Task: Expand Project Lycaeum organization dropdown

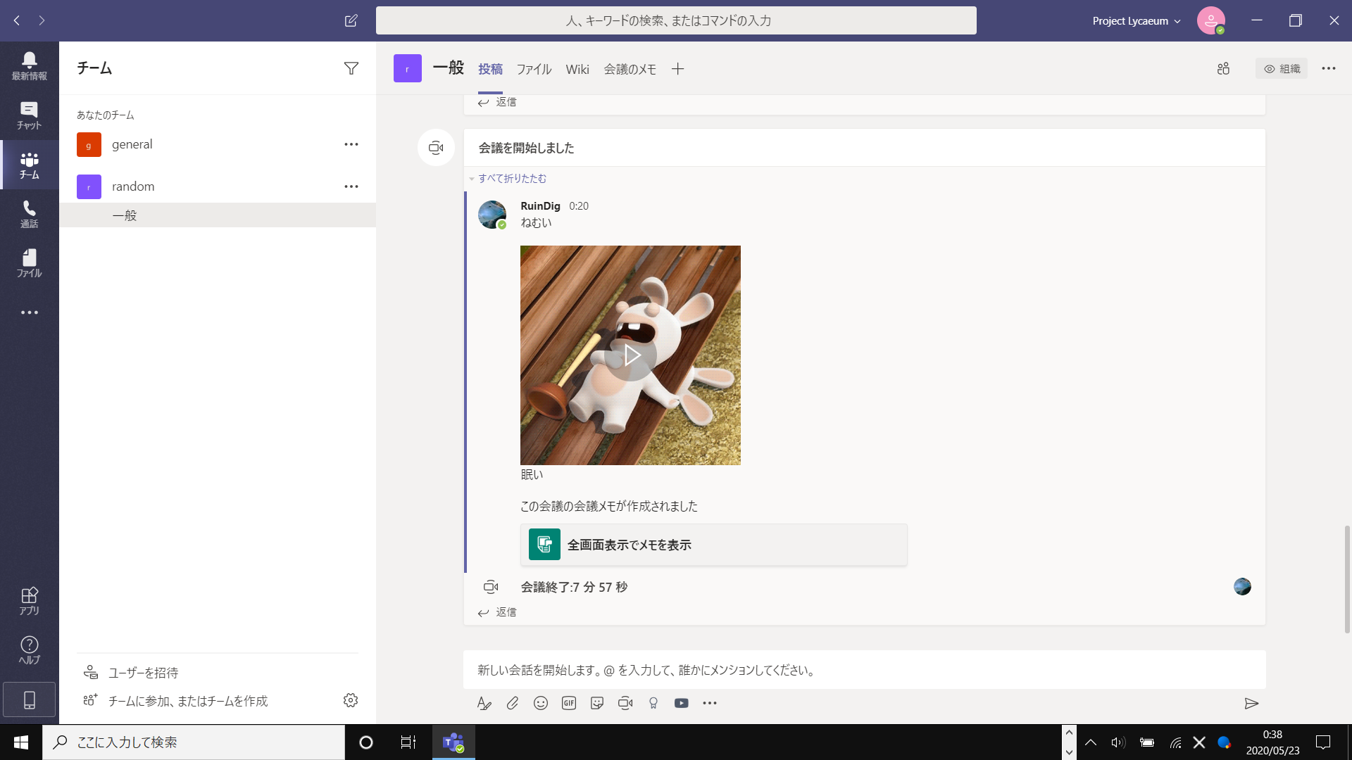Action: 1137,21
